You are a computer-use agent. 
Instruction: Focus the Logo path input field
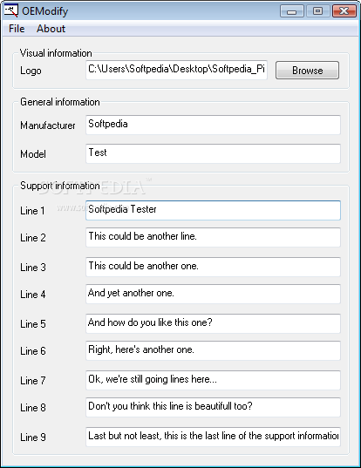[176, 70]
